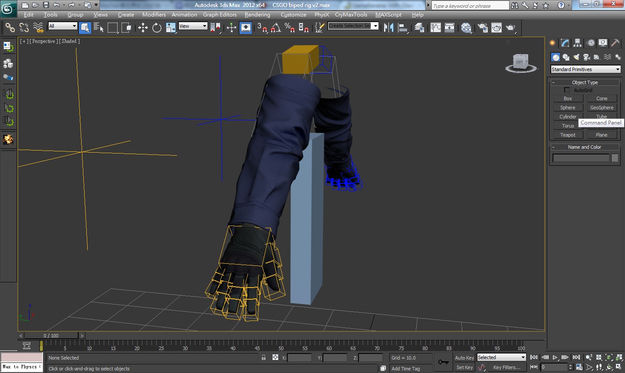Switch to the Lights creation category
This screenshot has width=625, height=373.
(x=576, y=57)
